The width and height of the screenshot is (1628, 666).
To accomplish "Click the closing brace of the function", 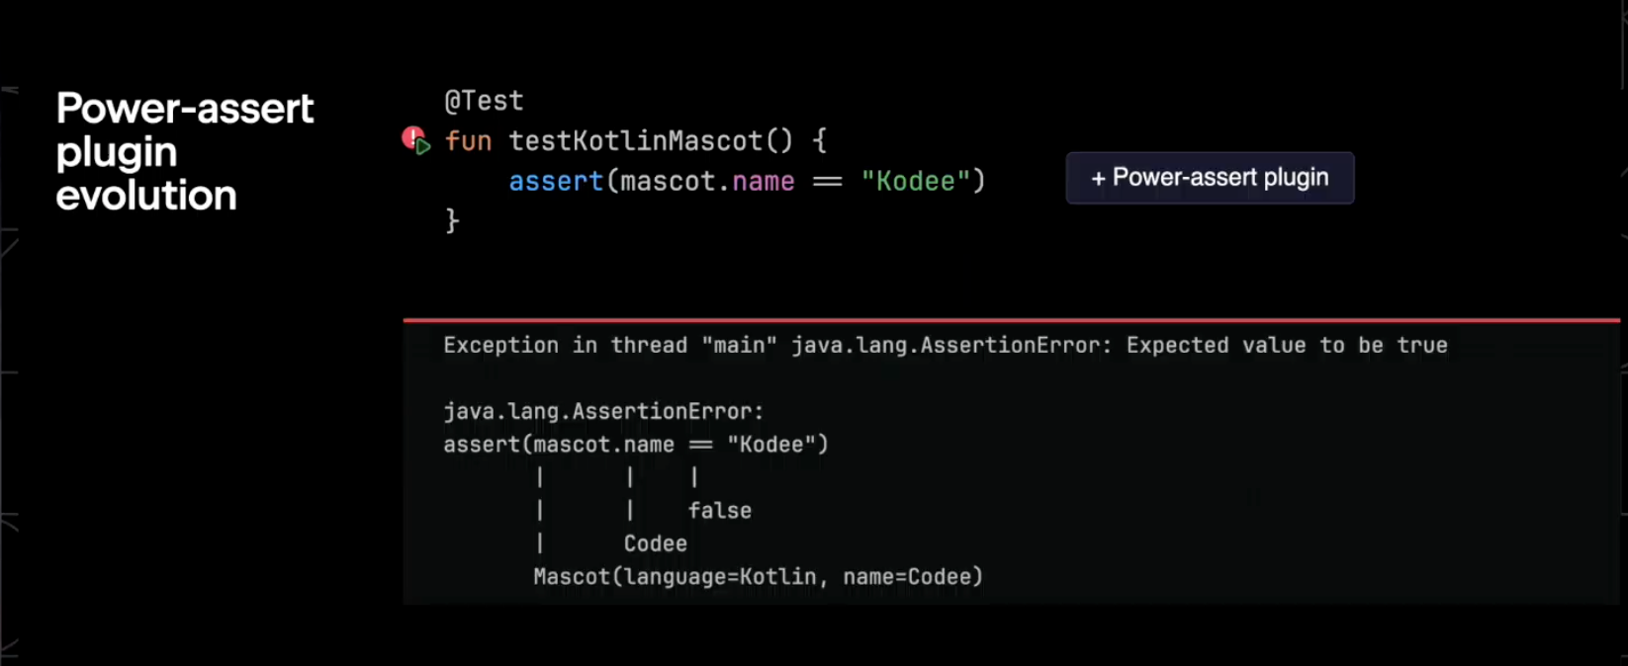I will point(452,220).
